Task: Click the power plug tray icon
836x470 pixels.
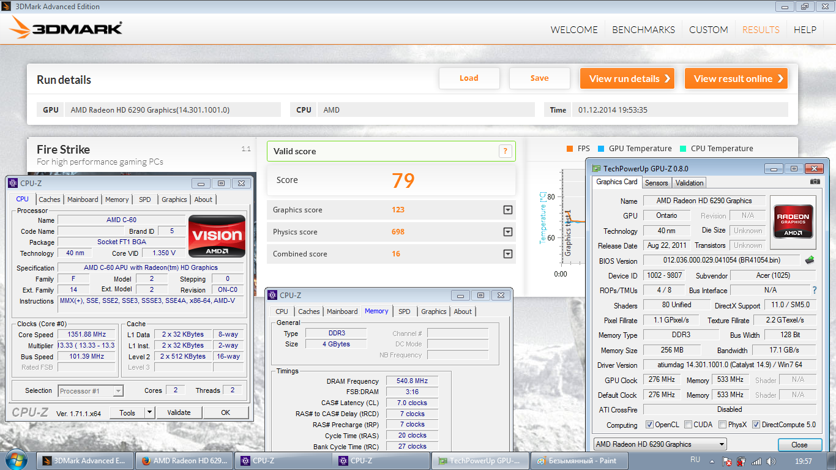Action: 742,461
